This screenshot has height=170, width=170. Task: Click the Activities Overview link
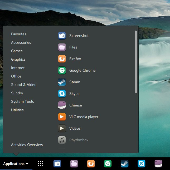coord(27,145)
